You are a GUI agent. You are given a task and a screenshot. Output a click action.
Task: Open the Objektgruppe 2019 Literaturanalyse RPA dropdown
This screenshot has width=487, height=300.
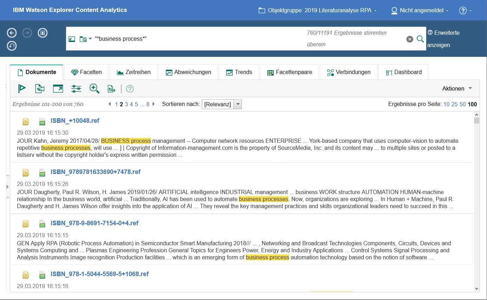click(x=318, y=11)
